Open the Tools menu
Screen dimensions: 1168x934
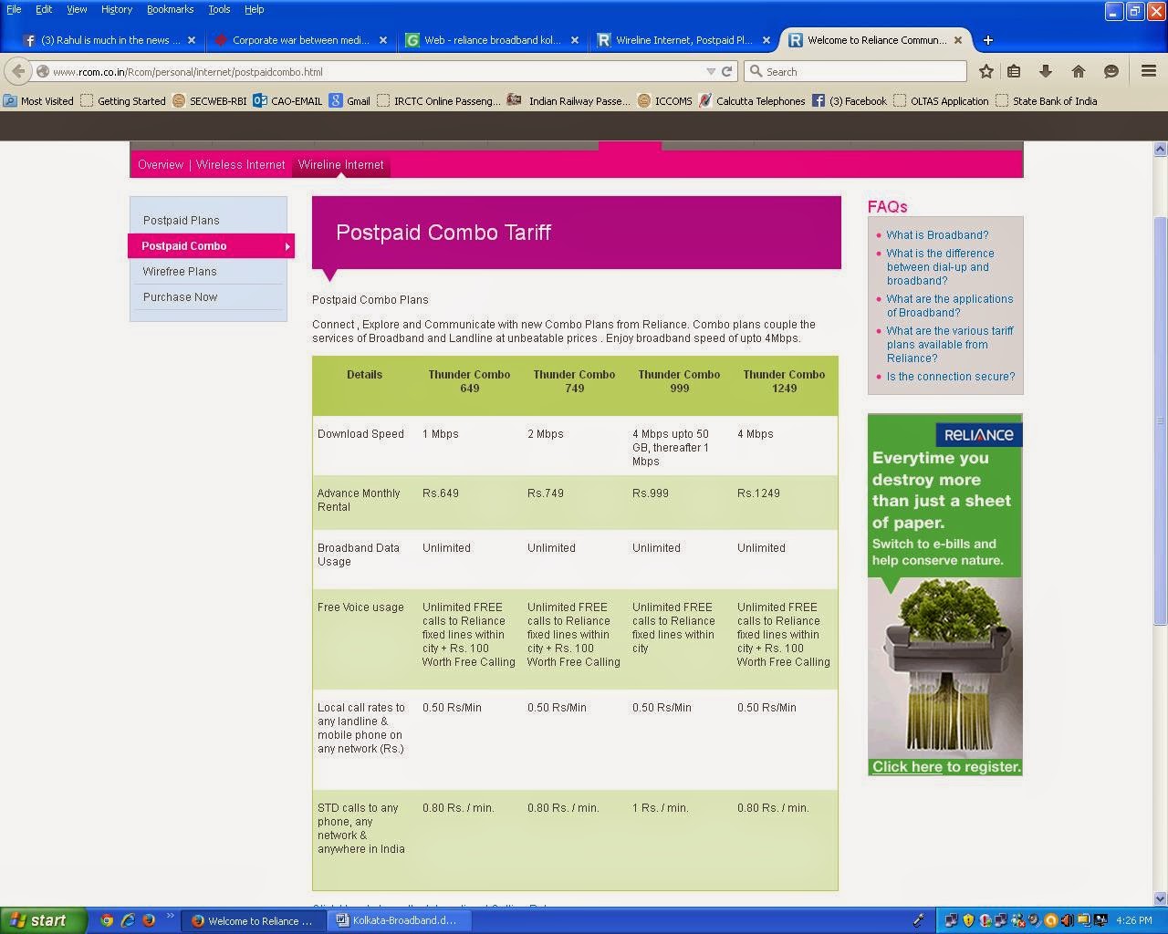pyautogui.click(x=219, y=9)
